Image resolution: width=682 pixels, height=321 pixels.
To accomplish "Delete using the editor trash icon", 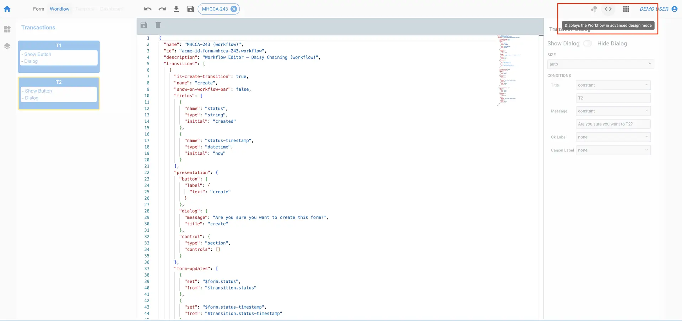I will [158, 25].
